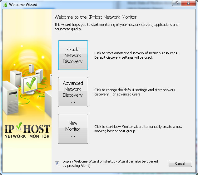
Task: Click the Welcome Wizard title bar icon
Action: (x=5, y=5)
